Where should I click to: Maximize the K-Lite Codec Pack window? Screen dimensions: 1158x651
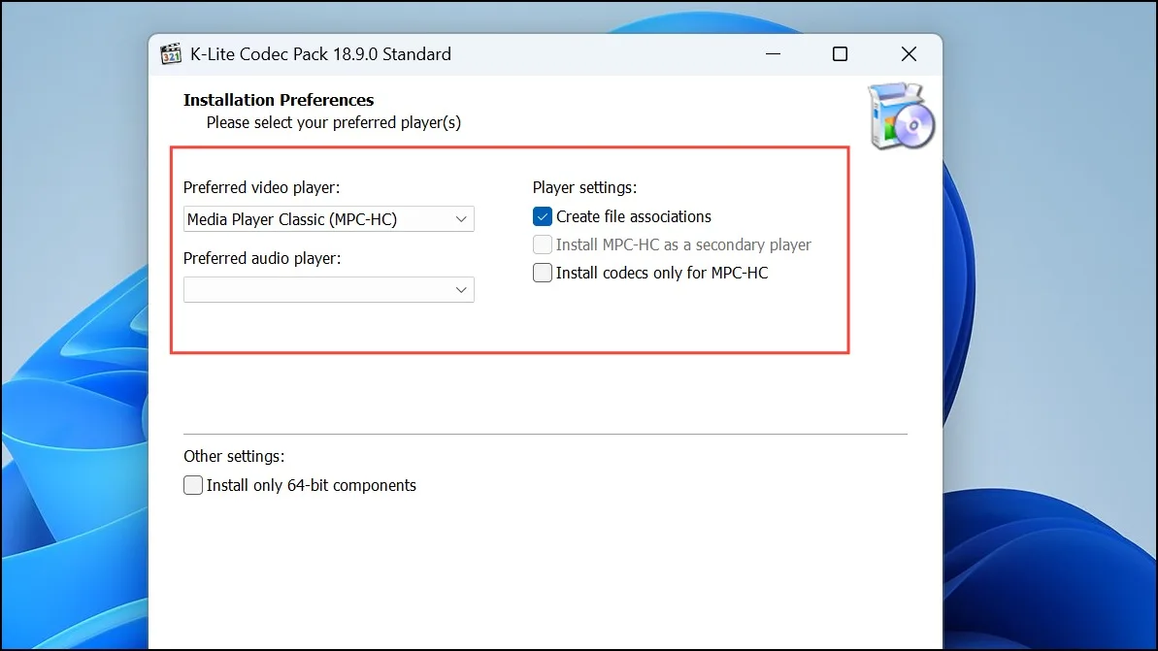click(840, 54)
